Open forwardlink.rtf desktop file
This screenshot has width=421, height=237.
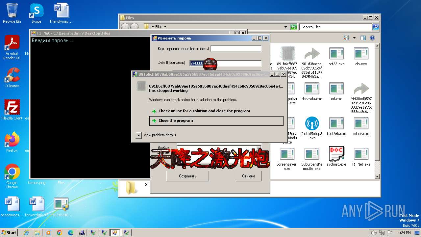coord(37,207)
